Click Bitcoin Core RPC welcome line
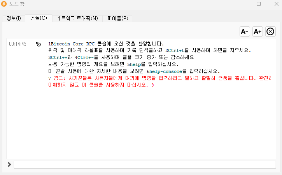 106,44
